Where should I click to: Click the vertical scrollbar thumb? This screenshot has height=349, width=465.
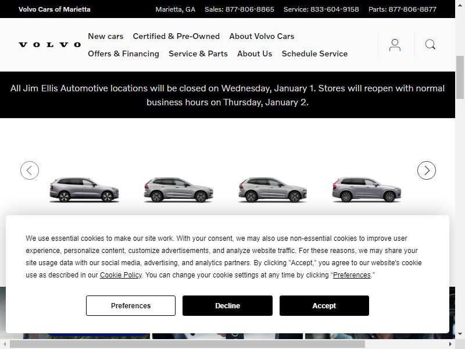click(x=460, y=77)
